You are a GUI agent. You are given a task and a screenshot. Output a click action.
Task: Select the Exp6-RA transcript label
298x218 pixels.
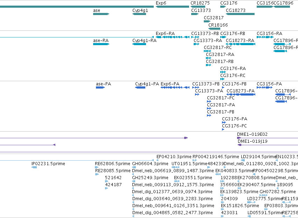(165, 34)
